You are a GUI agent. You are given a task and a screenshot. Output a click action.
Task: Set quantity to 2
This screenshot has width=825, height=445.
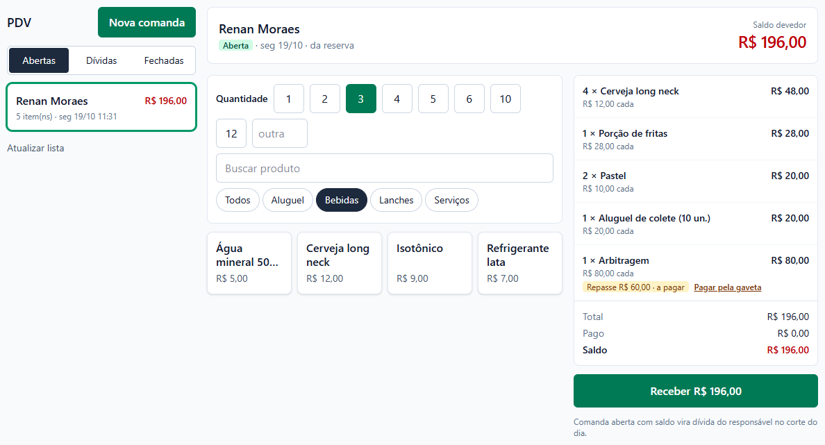pos(324,99)
